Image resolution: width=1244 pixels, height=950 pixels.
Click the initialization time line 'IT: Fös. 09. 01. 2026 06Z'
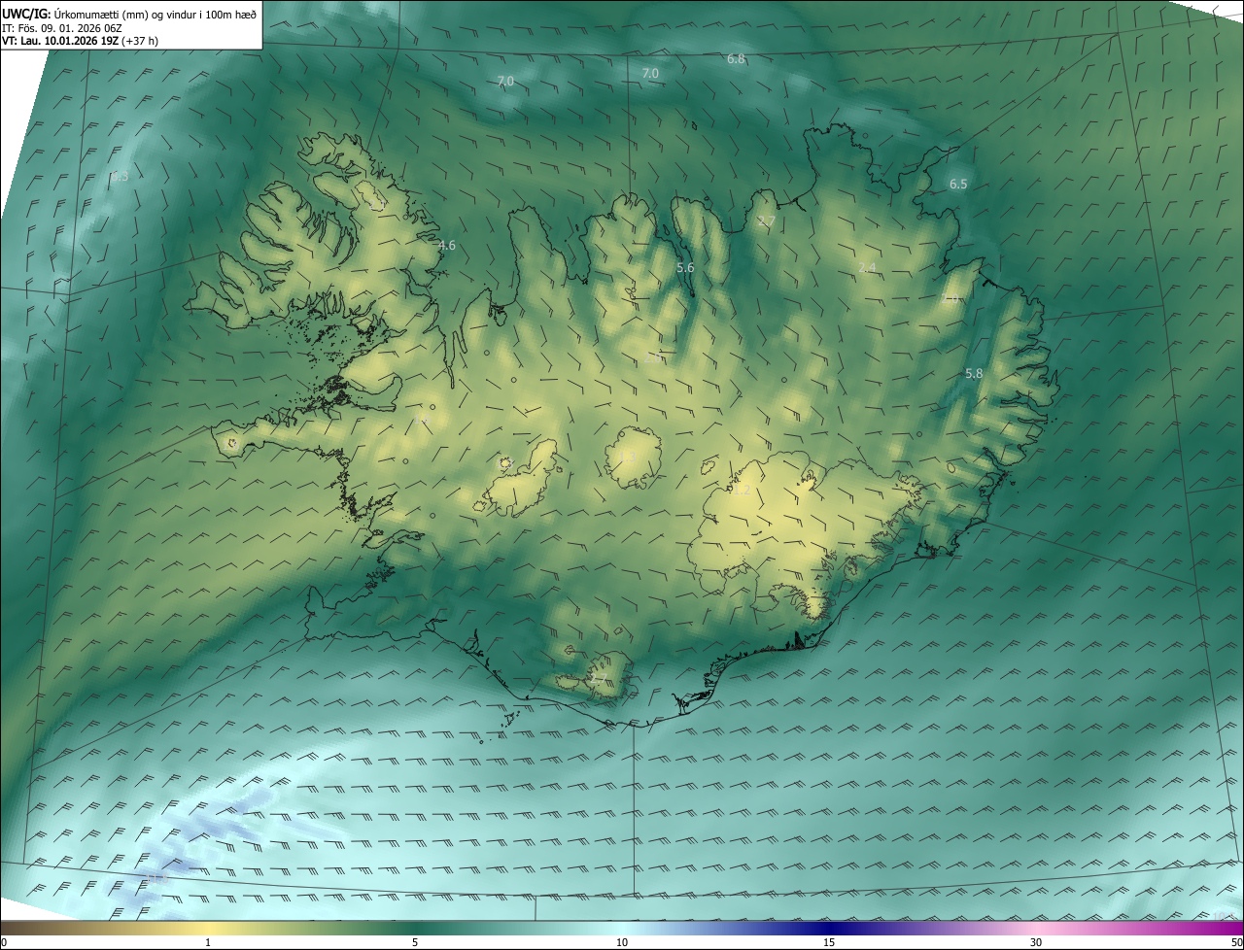[x=62, y=27]
